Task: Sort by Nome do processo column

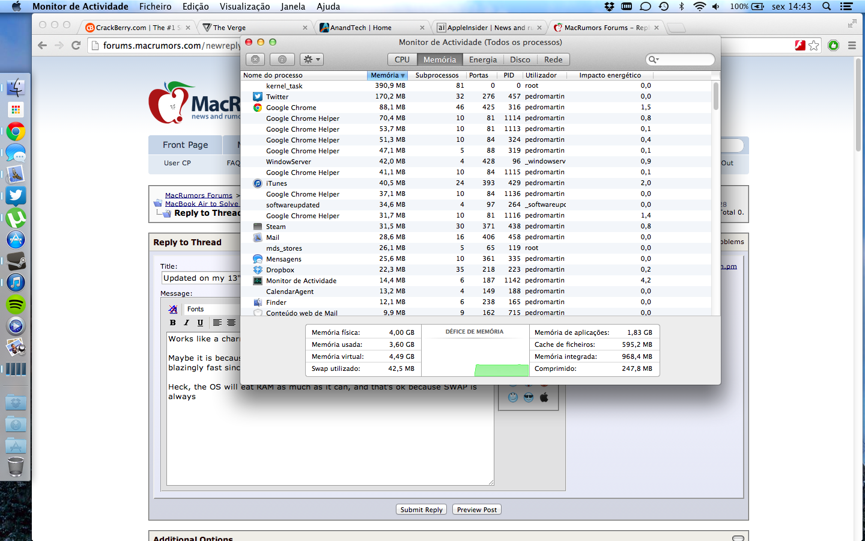Action: (304, 75)
